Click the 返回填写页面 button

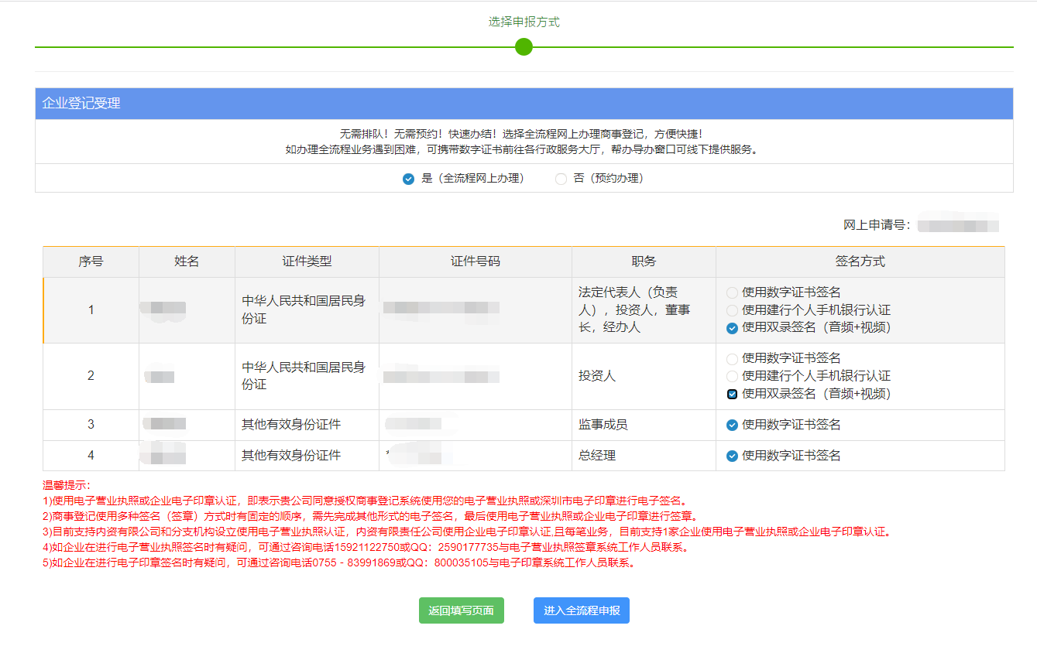[x=462, y=610]
